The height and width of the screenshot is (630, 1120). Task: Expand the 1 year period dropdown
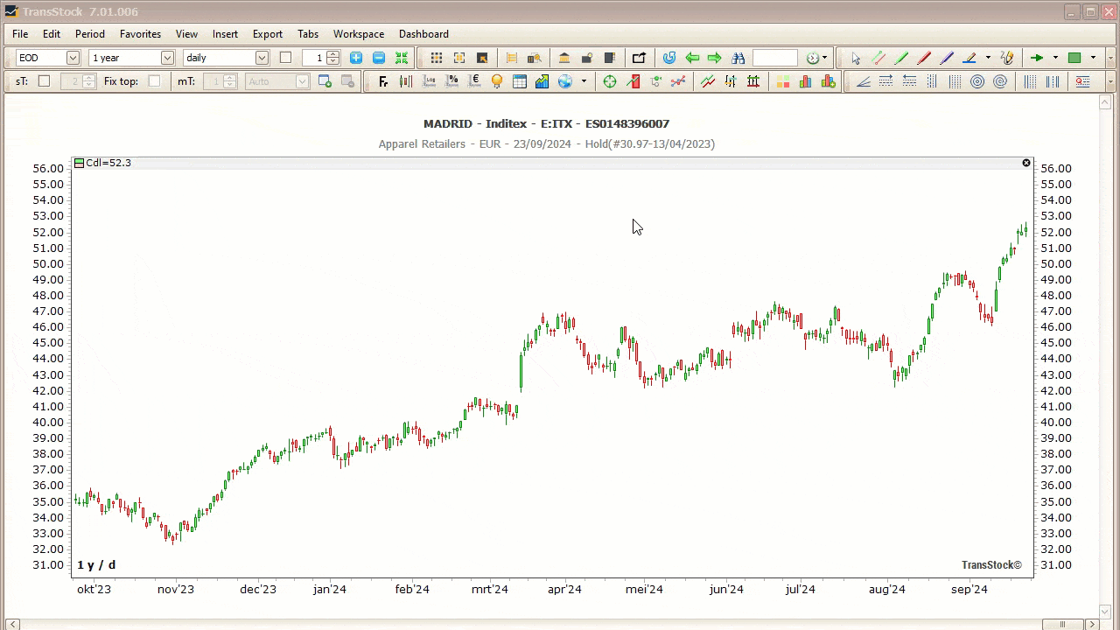point(167,58)
